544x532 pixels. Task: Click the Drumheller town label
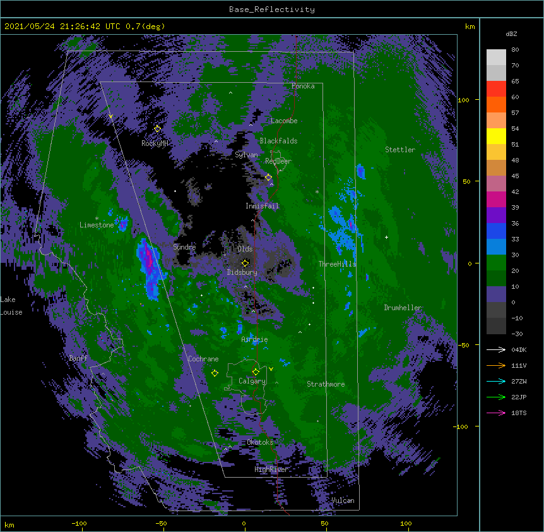pos(403,308)
